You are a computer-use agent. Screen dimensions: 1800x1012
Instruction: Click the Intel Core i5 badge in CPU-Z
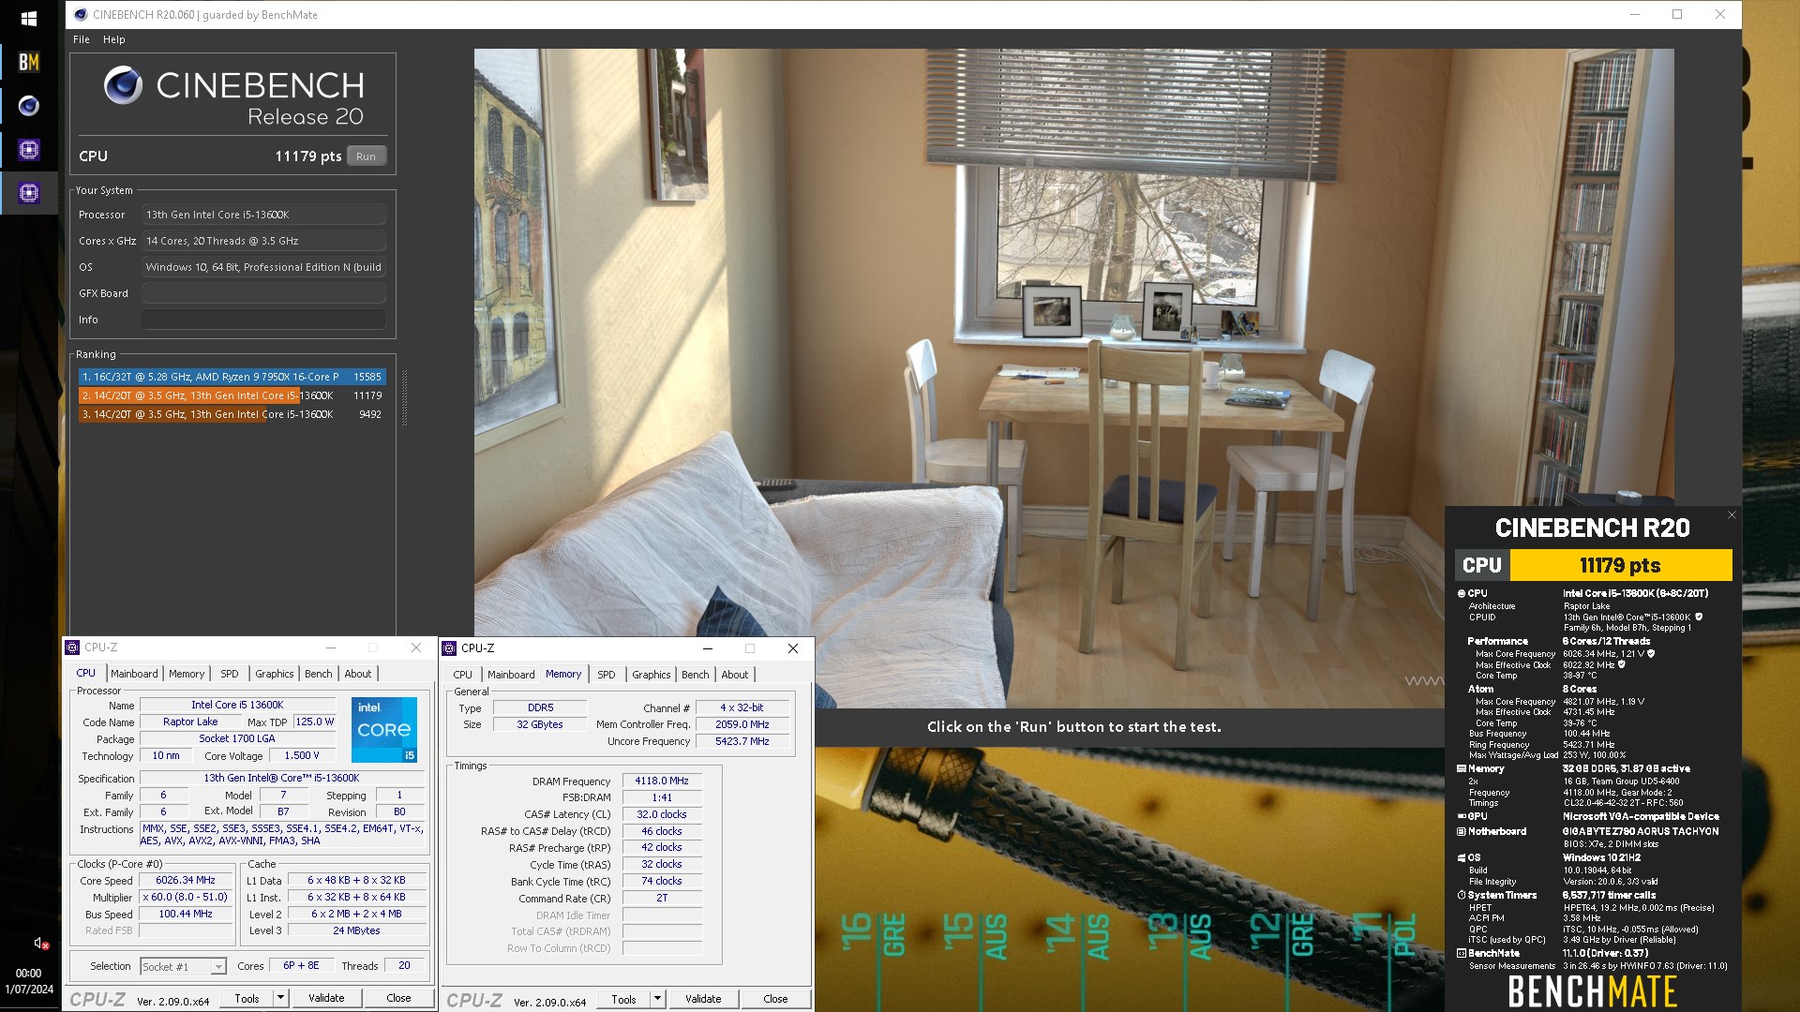coord(384,730)
